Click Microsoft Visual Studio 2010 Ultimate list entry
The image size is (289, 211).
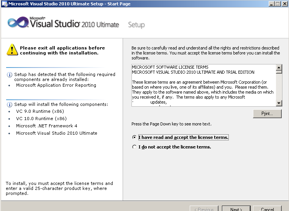pyautogui.click(x=57, y=133)
